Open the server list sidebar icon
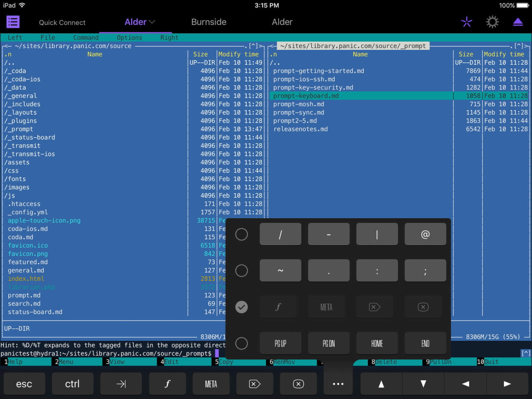532x399 pixels. 13,22
